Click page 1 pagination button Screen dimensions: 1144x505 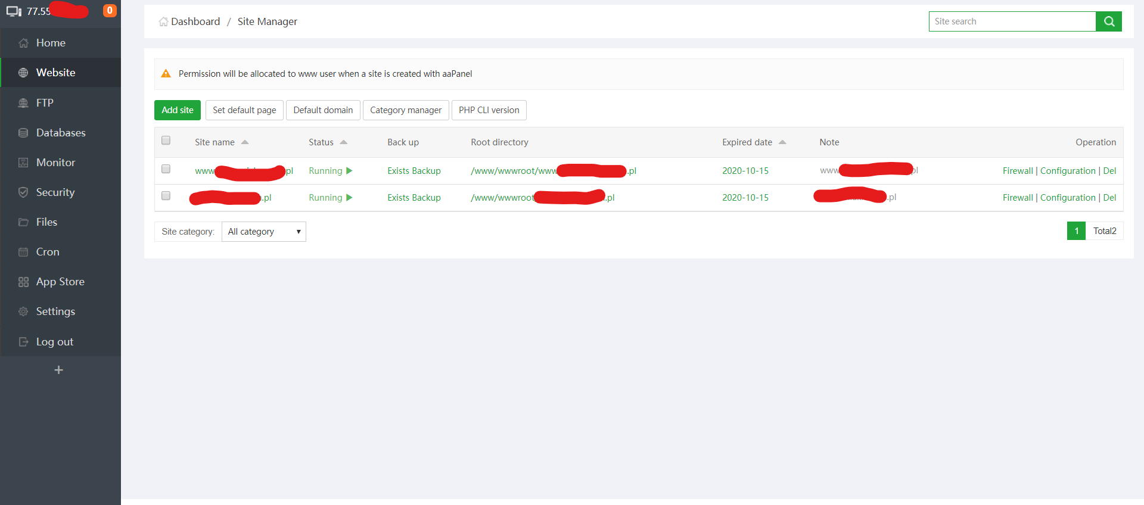pyautogui.click(x=1077, y=231)
